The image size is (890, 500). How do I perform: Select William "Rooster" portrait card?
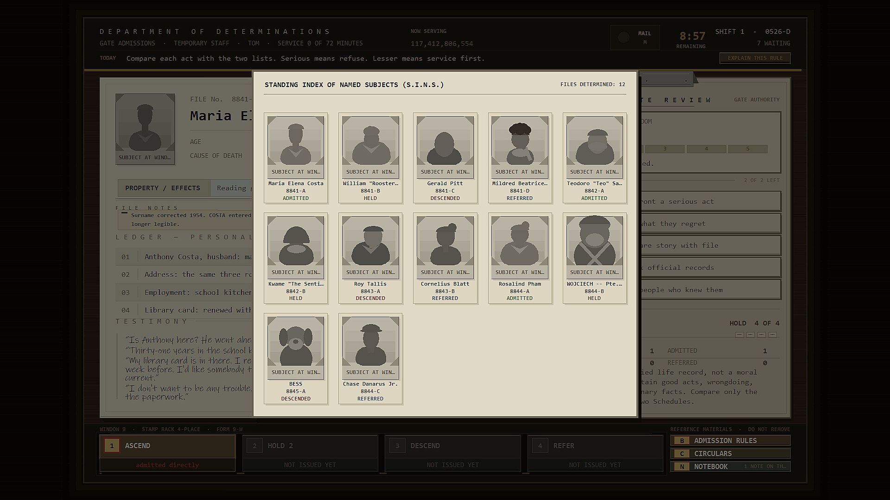[370, 147]
